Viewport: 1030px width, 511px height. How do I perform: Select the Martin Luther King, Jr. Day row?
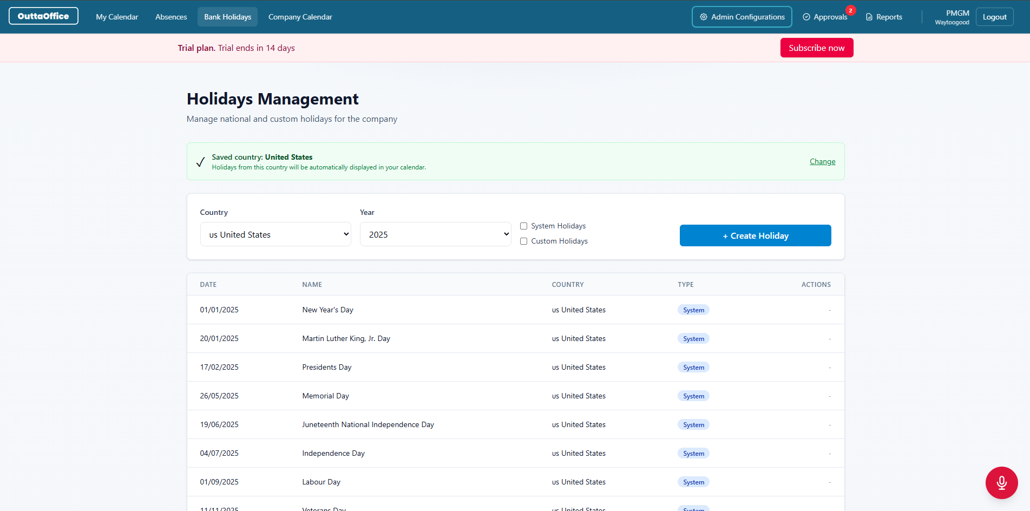[515, 338]
